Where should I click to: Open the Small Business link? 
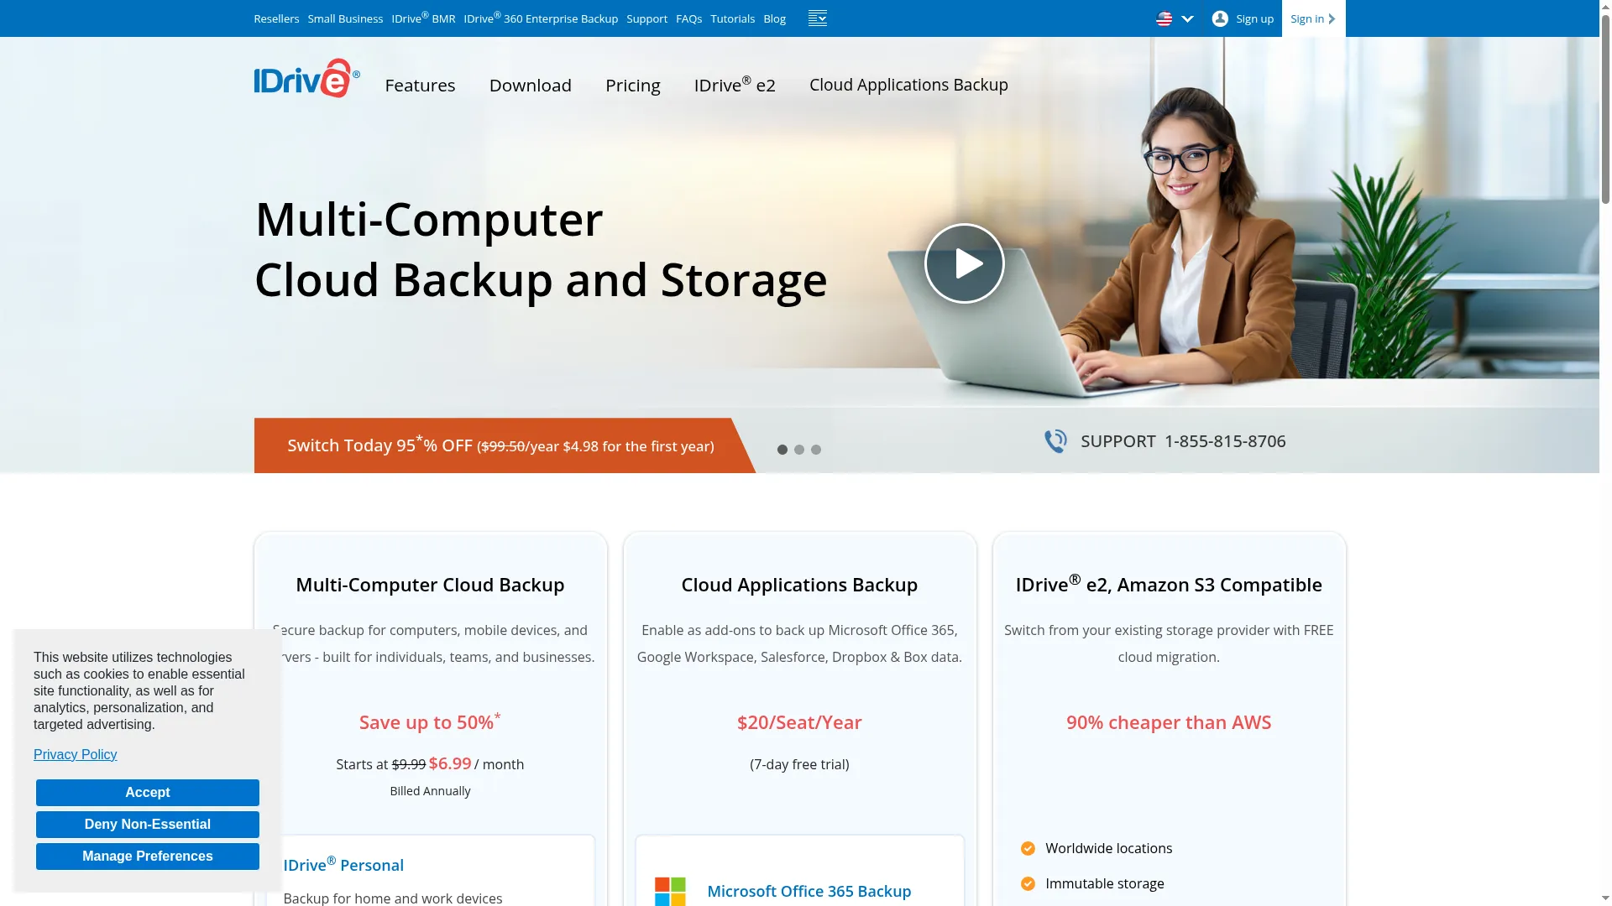tap(345, 18)
